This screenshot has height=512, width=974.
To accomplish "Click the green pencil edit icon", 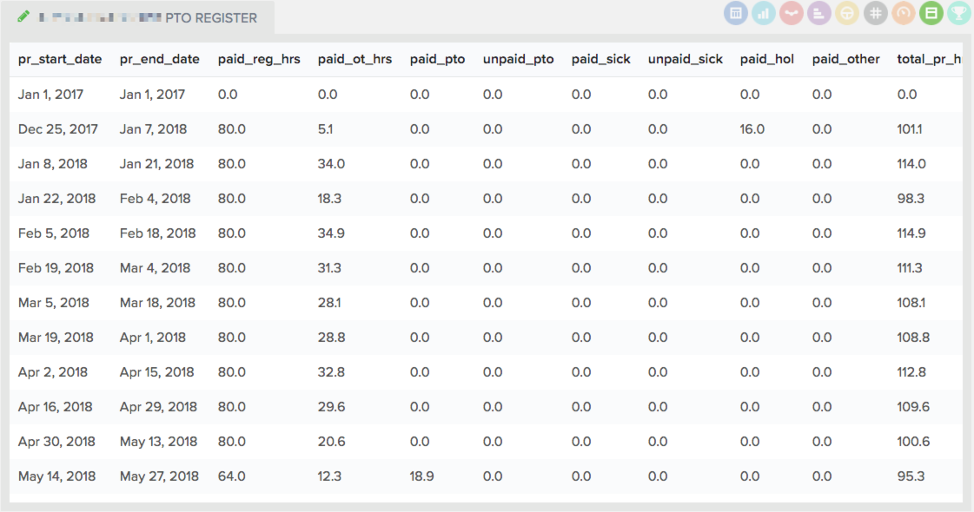I will pyautogui.click(x=23, y=16).
